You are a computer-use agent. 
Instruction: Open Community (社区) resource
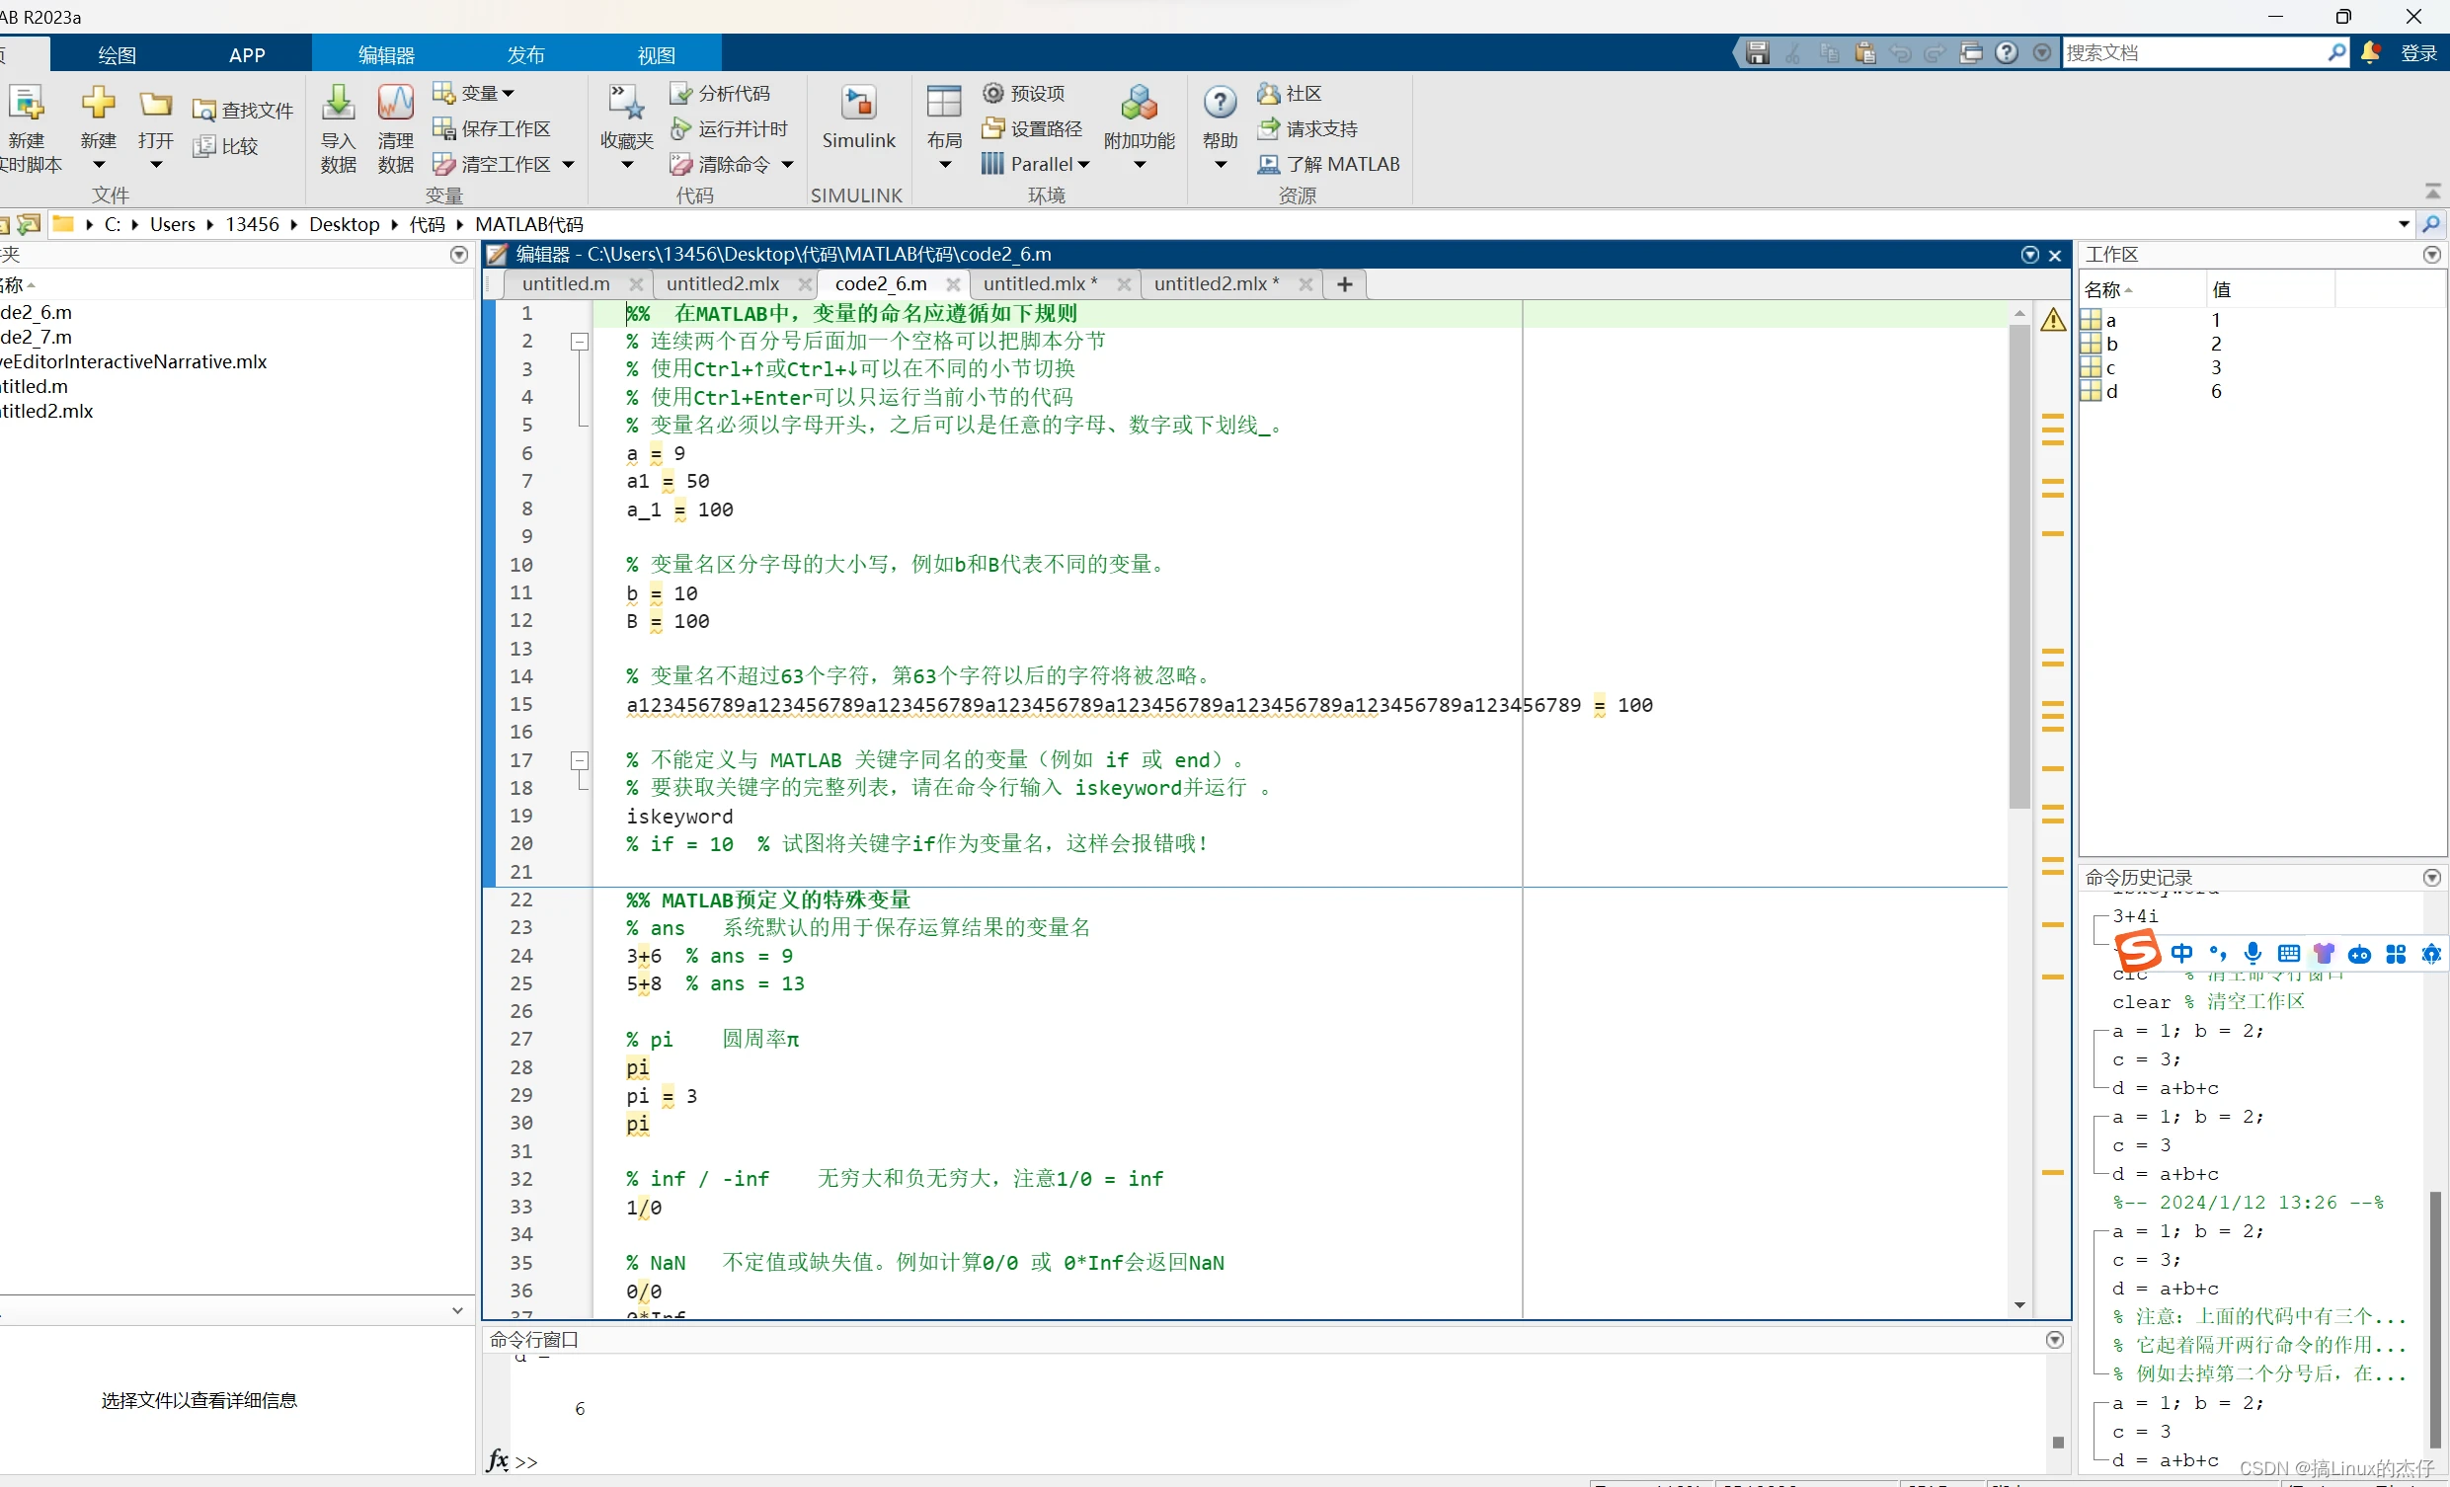click(x=1290, y=93)
